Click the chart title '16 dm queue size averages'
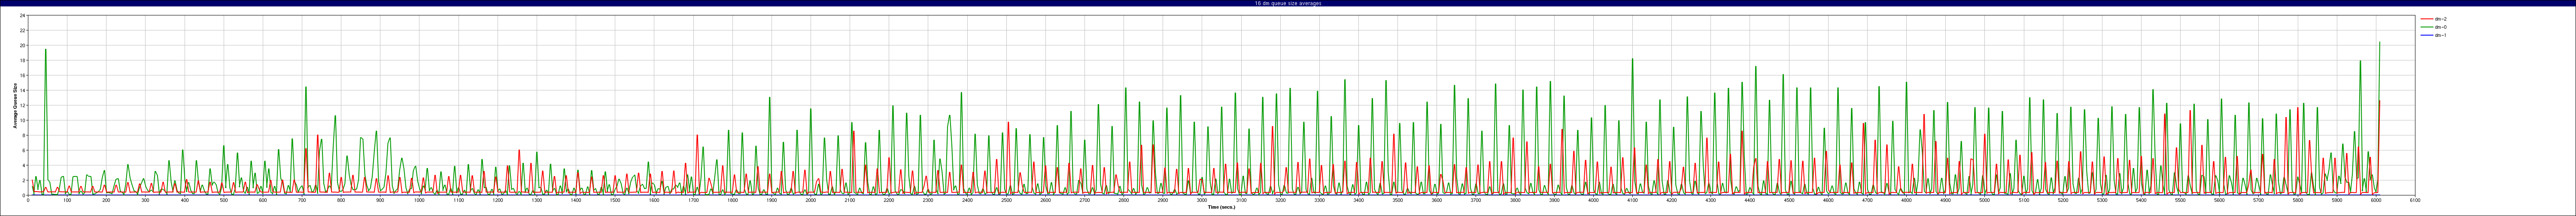Image resolution: width=2576 pixels, height=216 pixels. [x=1288, y=3]
